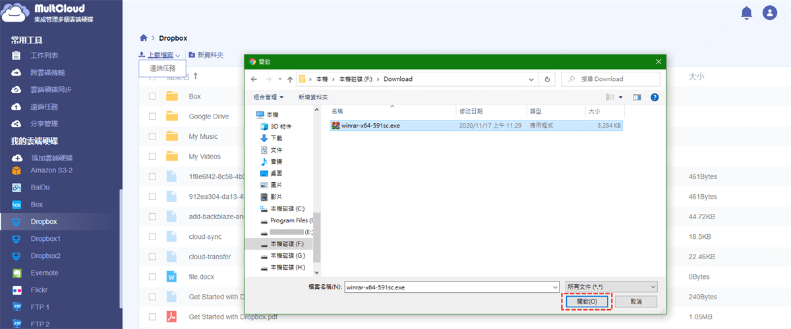Open Google Drive folder in Dropbox list
The height and width of the screenshot is (329, 791).
[209, 116]
